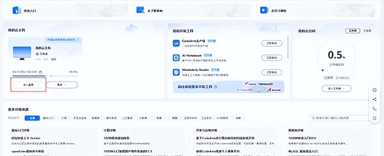Open the explore more developer tools banner
Image resolution: width=384 pixels, height=156 pixels.
229,87
